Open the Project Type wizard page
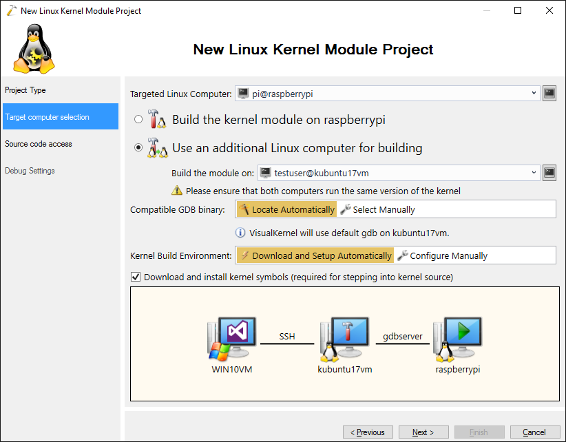Screen dimensions: 566x442 61,90
